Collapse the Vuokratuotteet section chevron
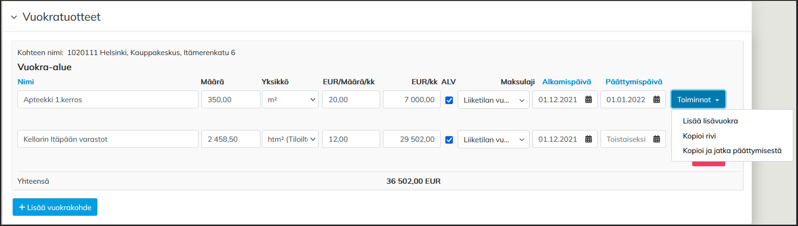Image resolution: width=798 pixels, height=226 pixels. (14, 17)
